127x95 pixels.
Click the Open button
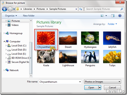tap(91, 87)
